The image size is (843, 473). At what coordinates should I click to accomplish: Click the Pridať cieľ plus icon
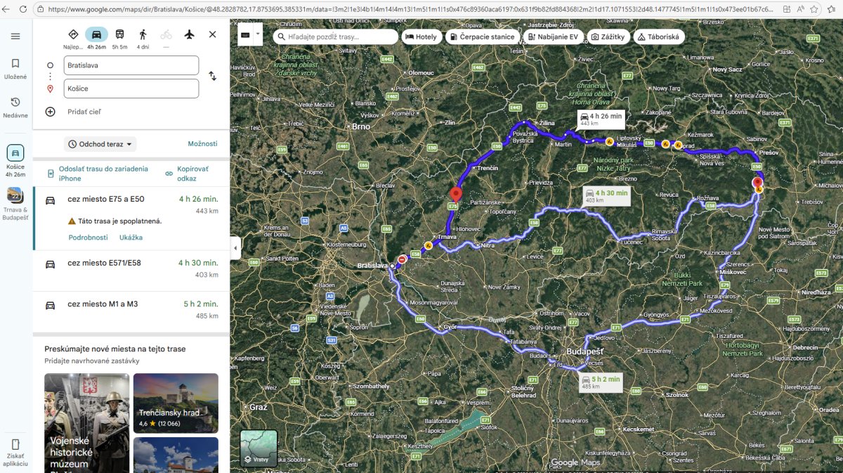click(x=51, y=112)
